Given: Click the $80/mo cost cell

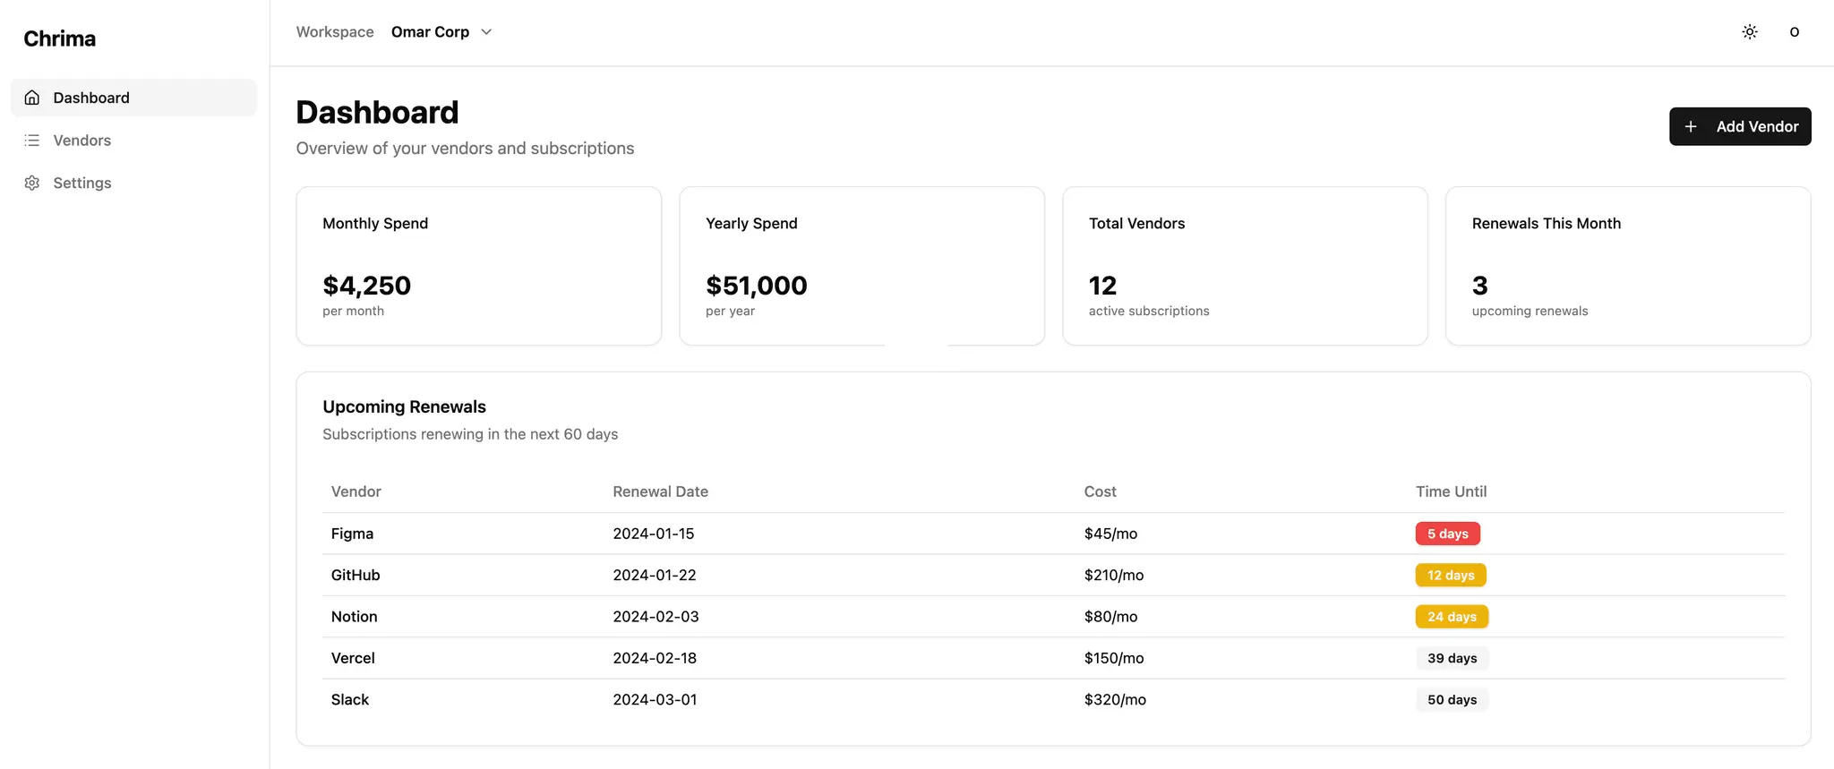Looking at the screenshot, I should click(1110, 617).
